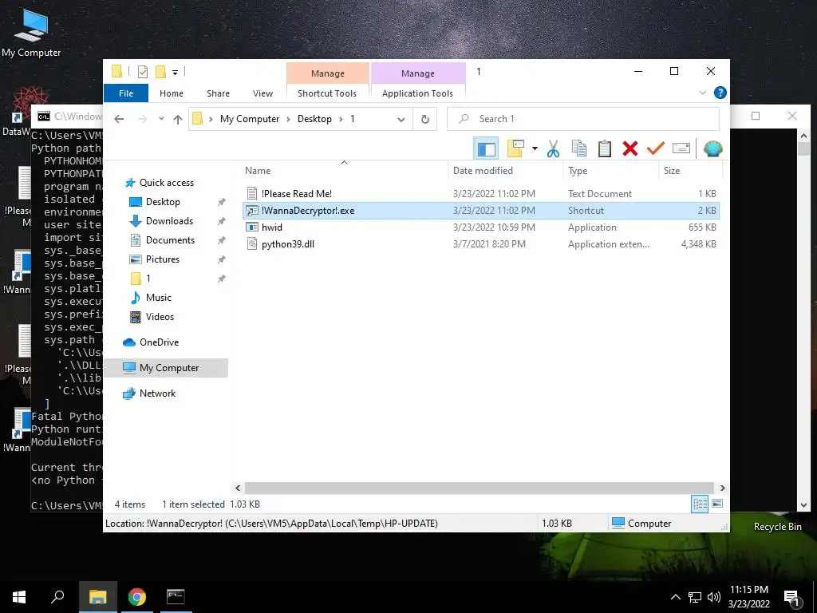Select the hwid application file
This screenshot has width=817, height=613.
481,227
